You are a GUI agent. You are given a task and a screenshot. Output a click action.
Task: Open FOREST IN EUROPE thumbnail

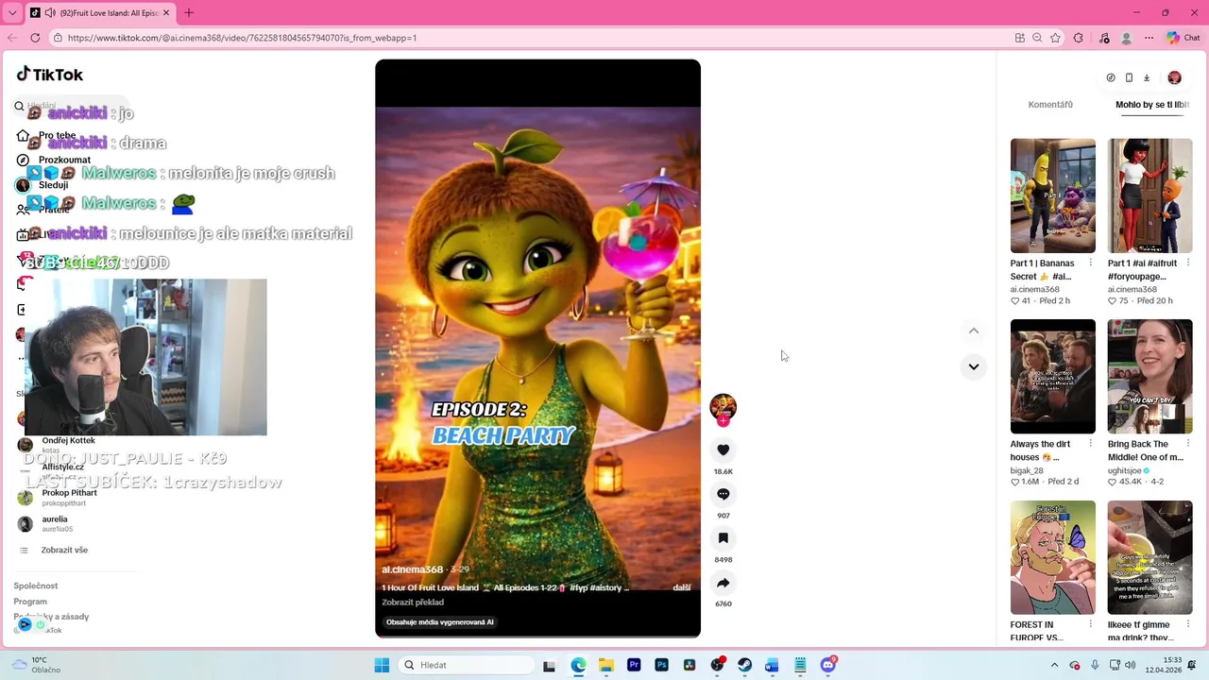click(x=1052, y=557)
